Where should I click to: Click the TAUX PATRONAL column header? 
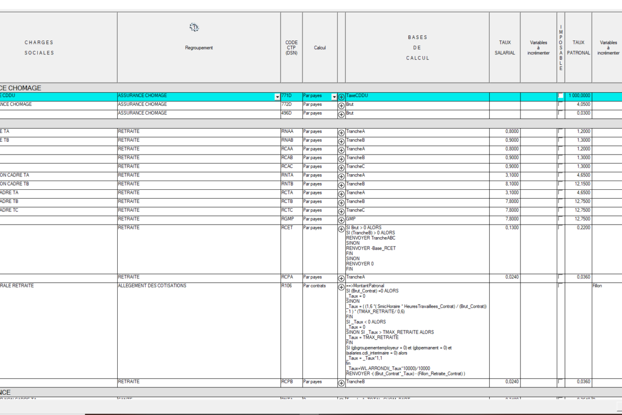[x=578, y=48]
